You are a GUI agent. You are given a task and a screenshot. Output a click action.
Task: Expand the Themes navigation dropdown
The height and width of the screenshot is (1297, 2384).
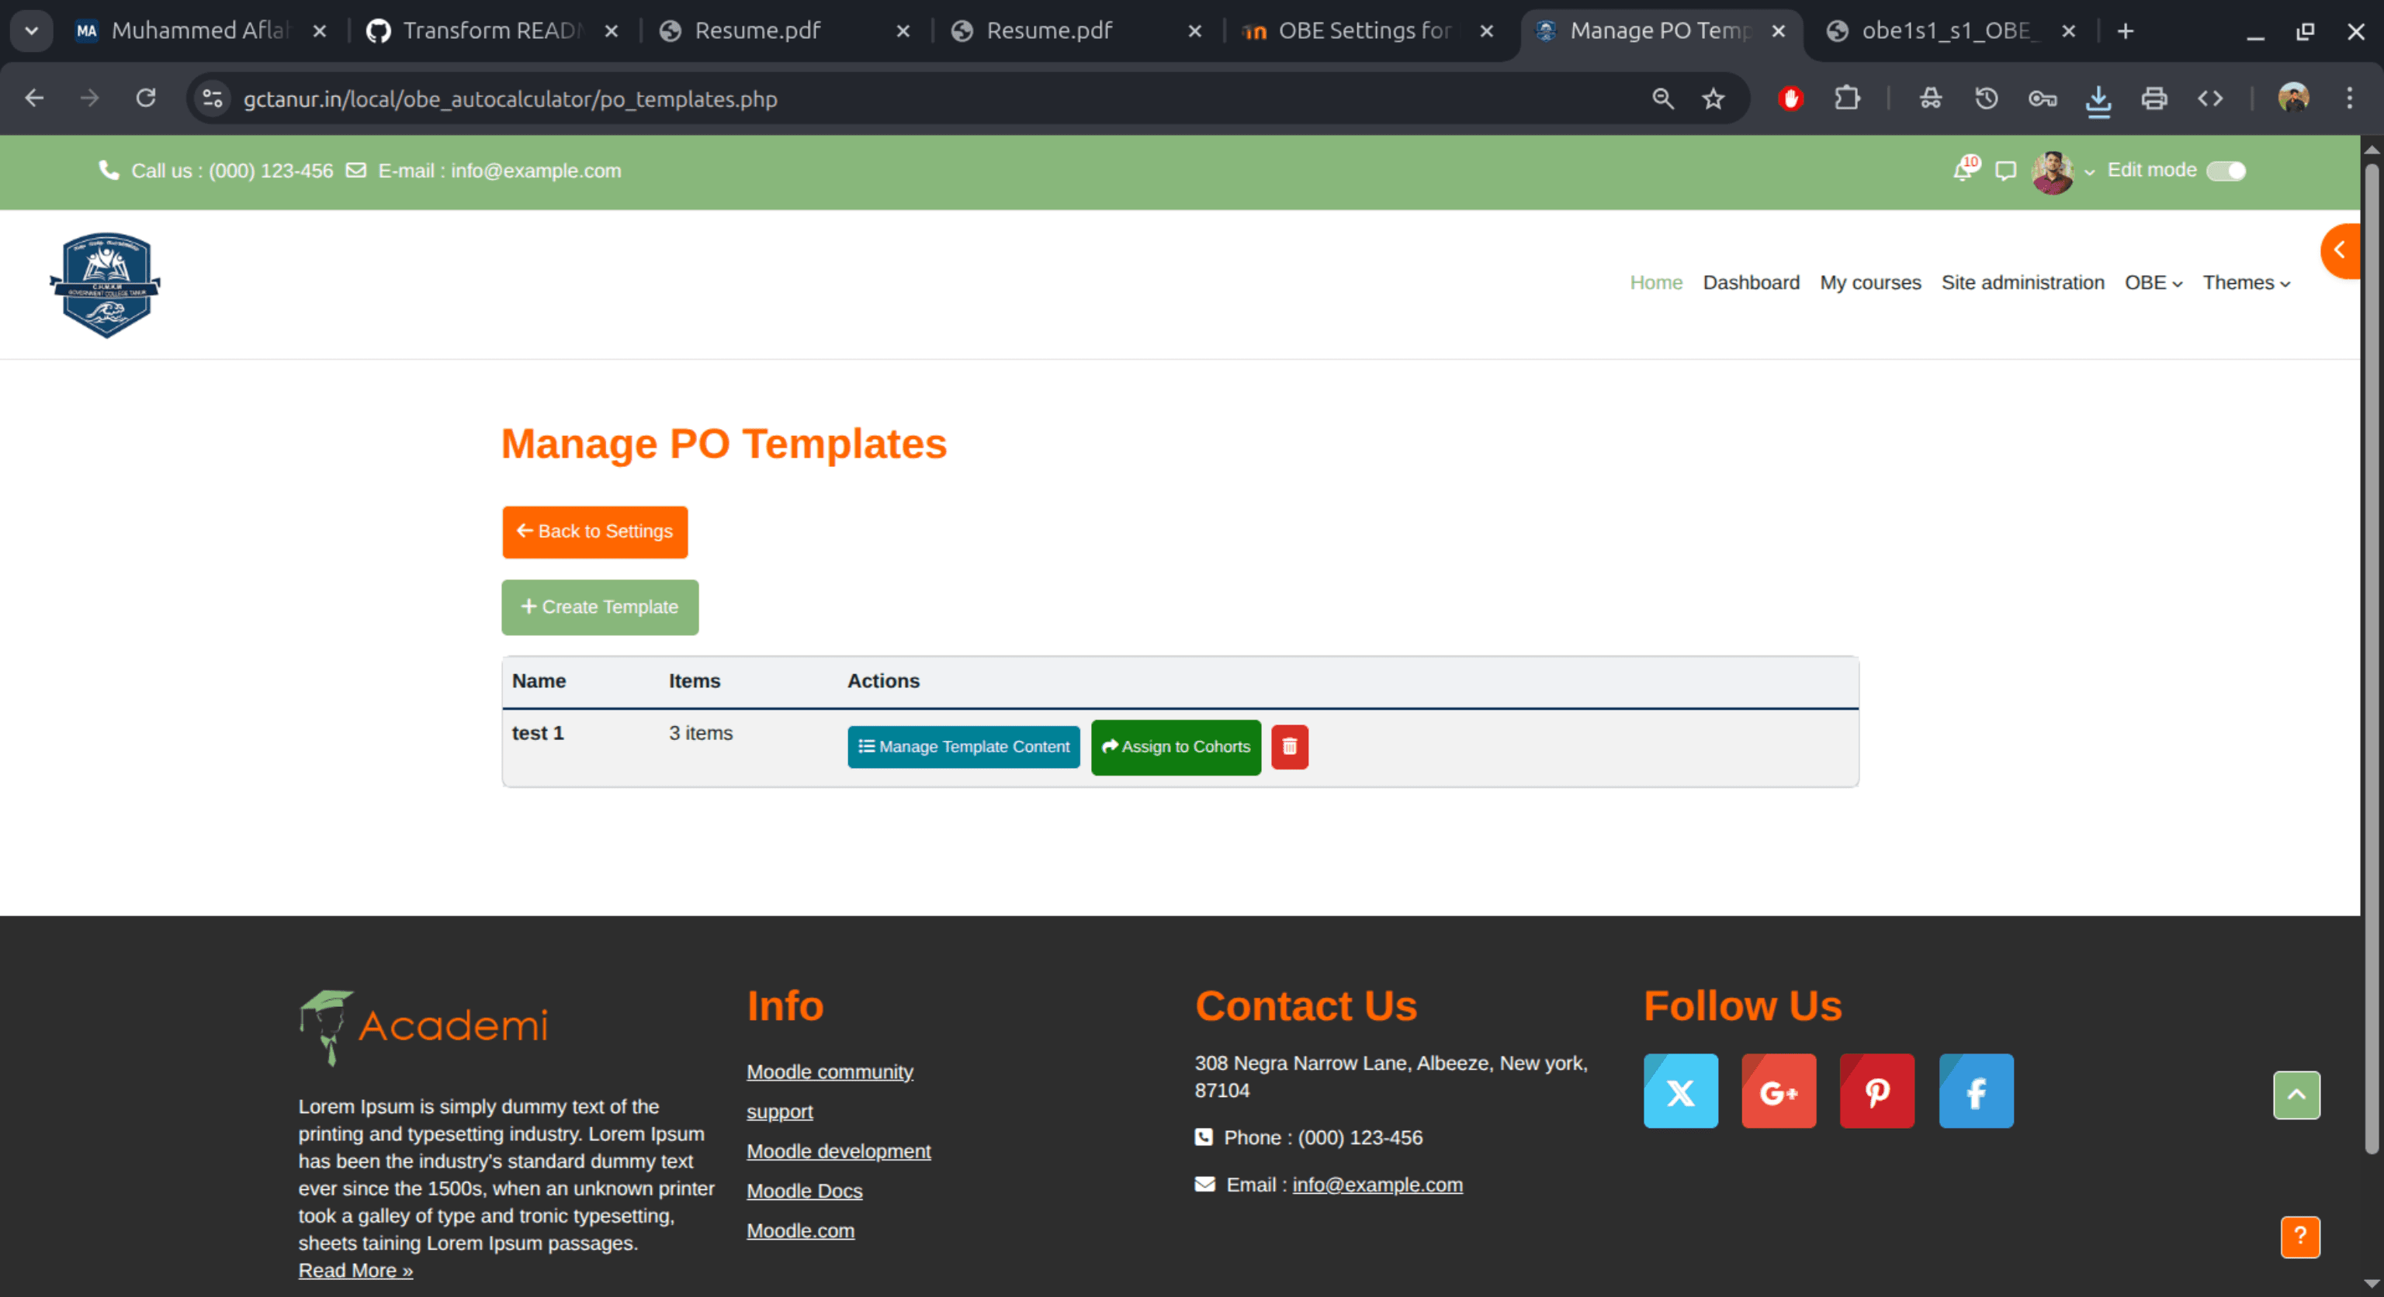tap(2246, 283)
